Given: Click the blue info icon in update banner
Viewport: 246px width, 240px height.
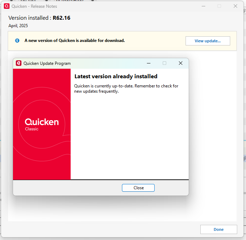Looking at the screenshot, I should pyautogui.click(x=17, y=41).
